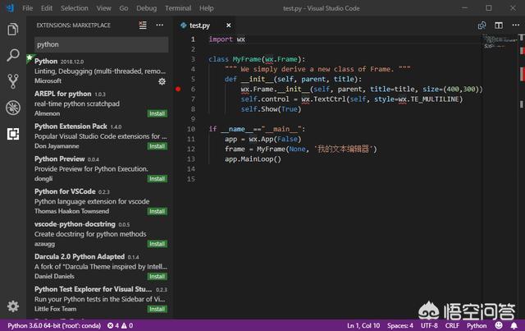This screenshot has height=331, width=525.
Task: Clear extensions search results icon
Action: pyautogui.click(x=143, y=25)
